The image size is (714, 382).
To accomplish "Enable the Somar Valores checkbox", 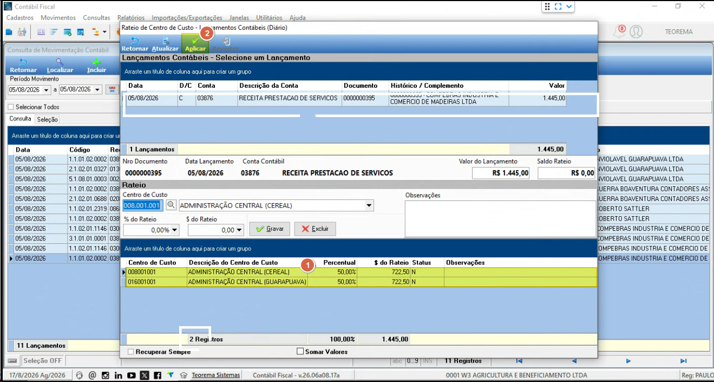I will (300, 352).
